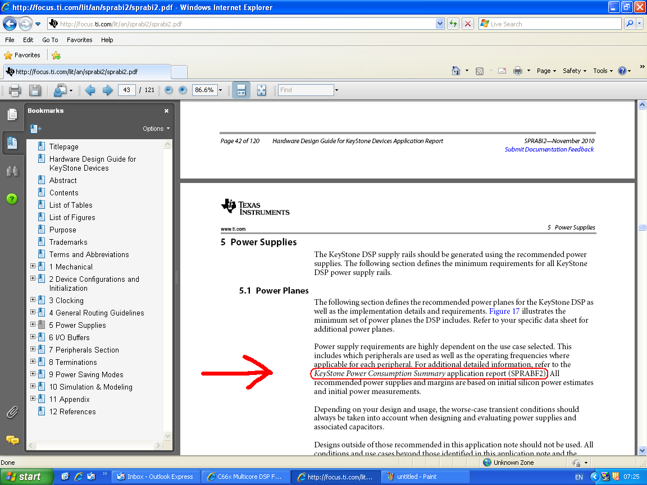The image size is (647, 485).
Task: Click the save a copy icon
Action: coord(35,90)
